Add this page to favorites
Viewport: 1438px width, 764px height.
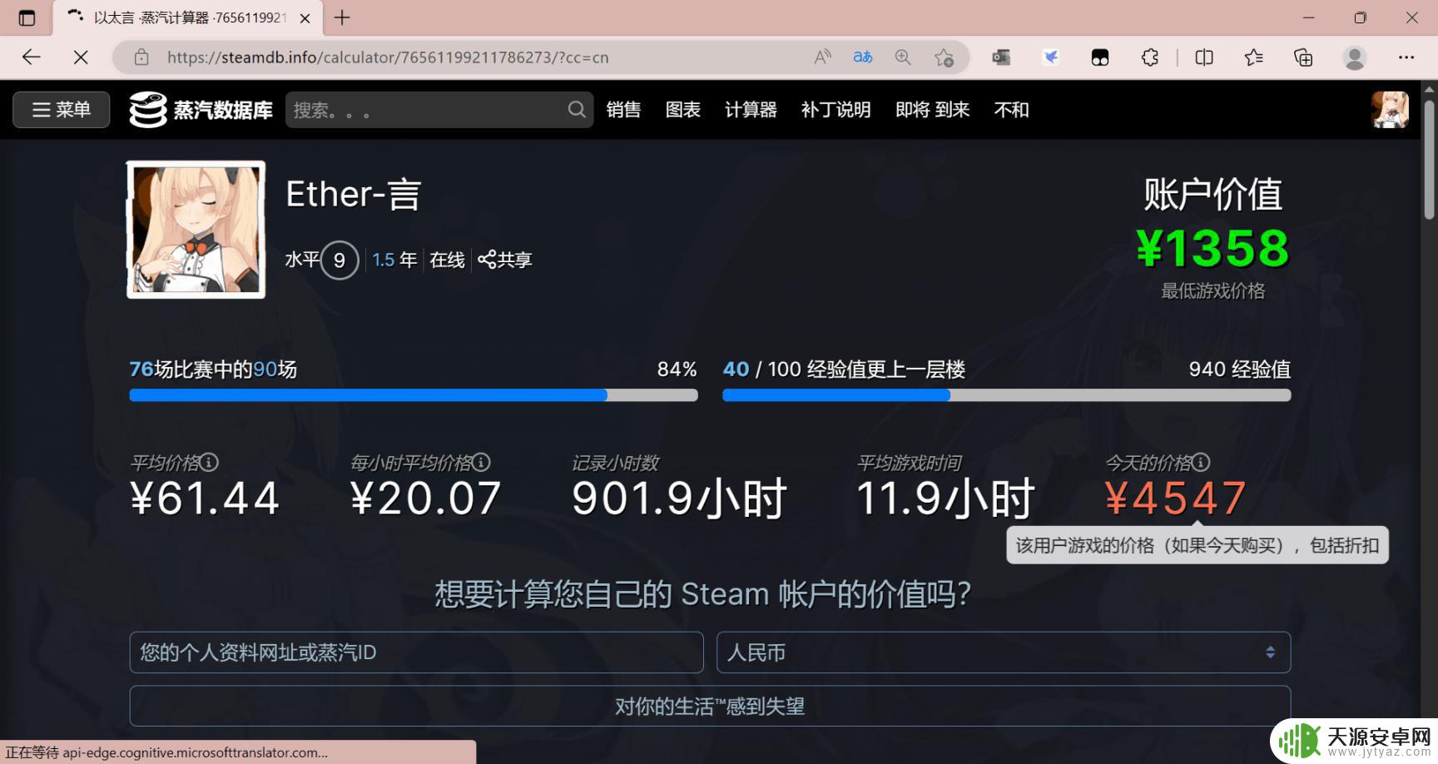[944, 57]
